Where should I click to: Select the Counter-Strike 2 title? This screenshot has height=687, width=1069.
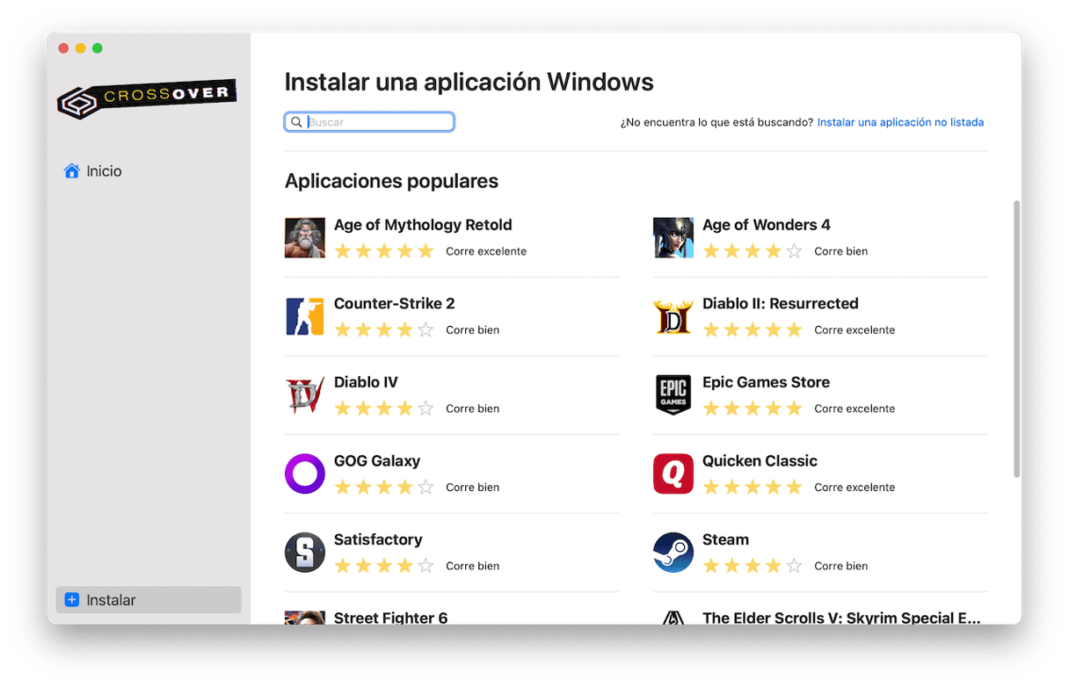coord(395,303)
